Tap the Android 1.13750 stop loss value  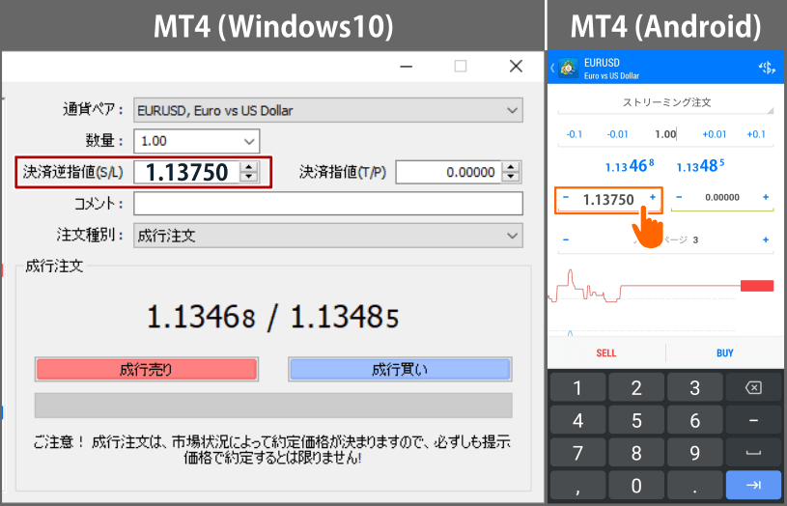click(608, 200)
